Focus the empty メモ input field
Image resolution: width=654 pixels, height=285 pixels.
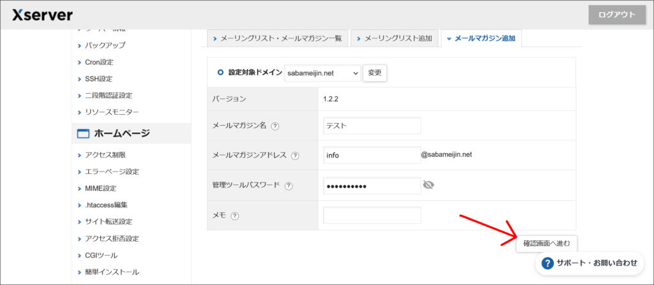(372, 216)
